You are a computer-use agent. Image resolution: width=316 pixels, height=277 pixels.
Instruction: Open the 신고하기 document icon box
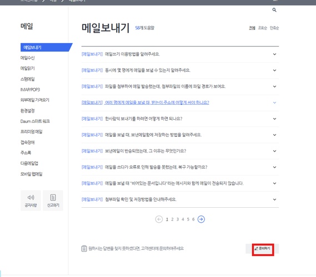(x=53, y=201)
